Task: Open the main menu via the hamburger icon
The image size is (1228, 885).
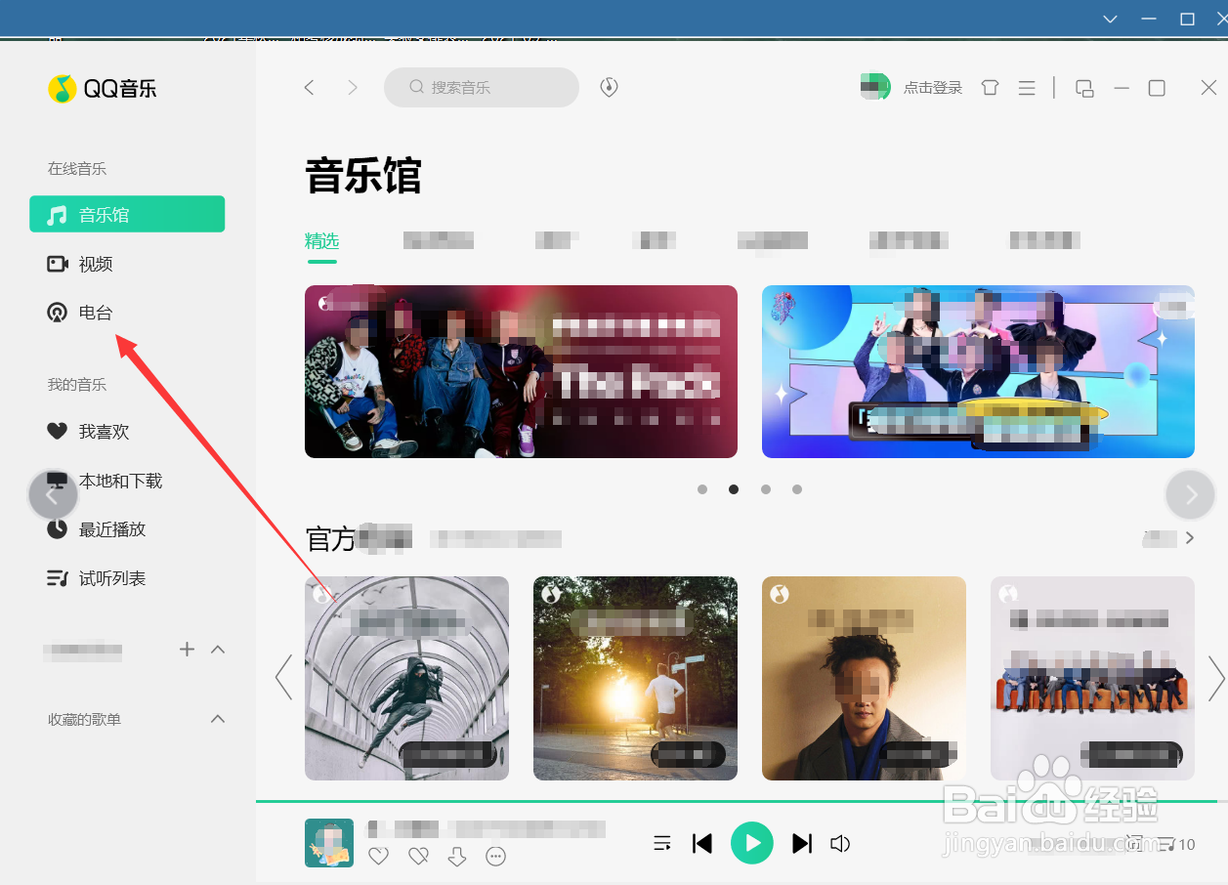Action: coord(1026,87)
